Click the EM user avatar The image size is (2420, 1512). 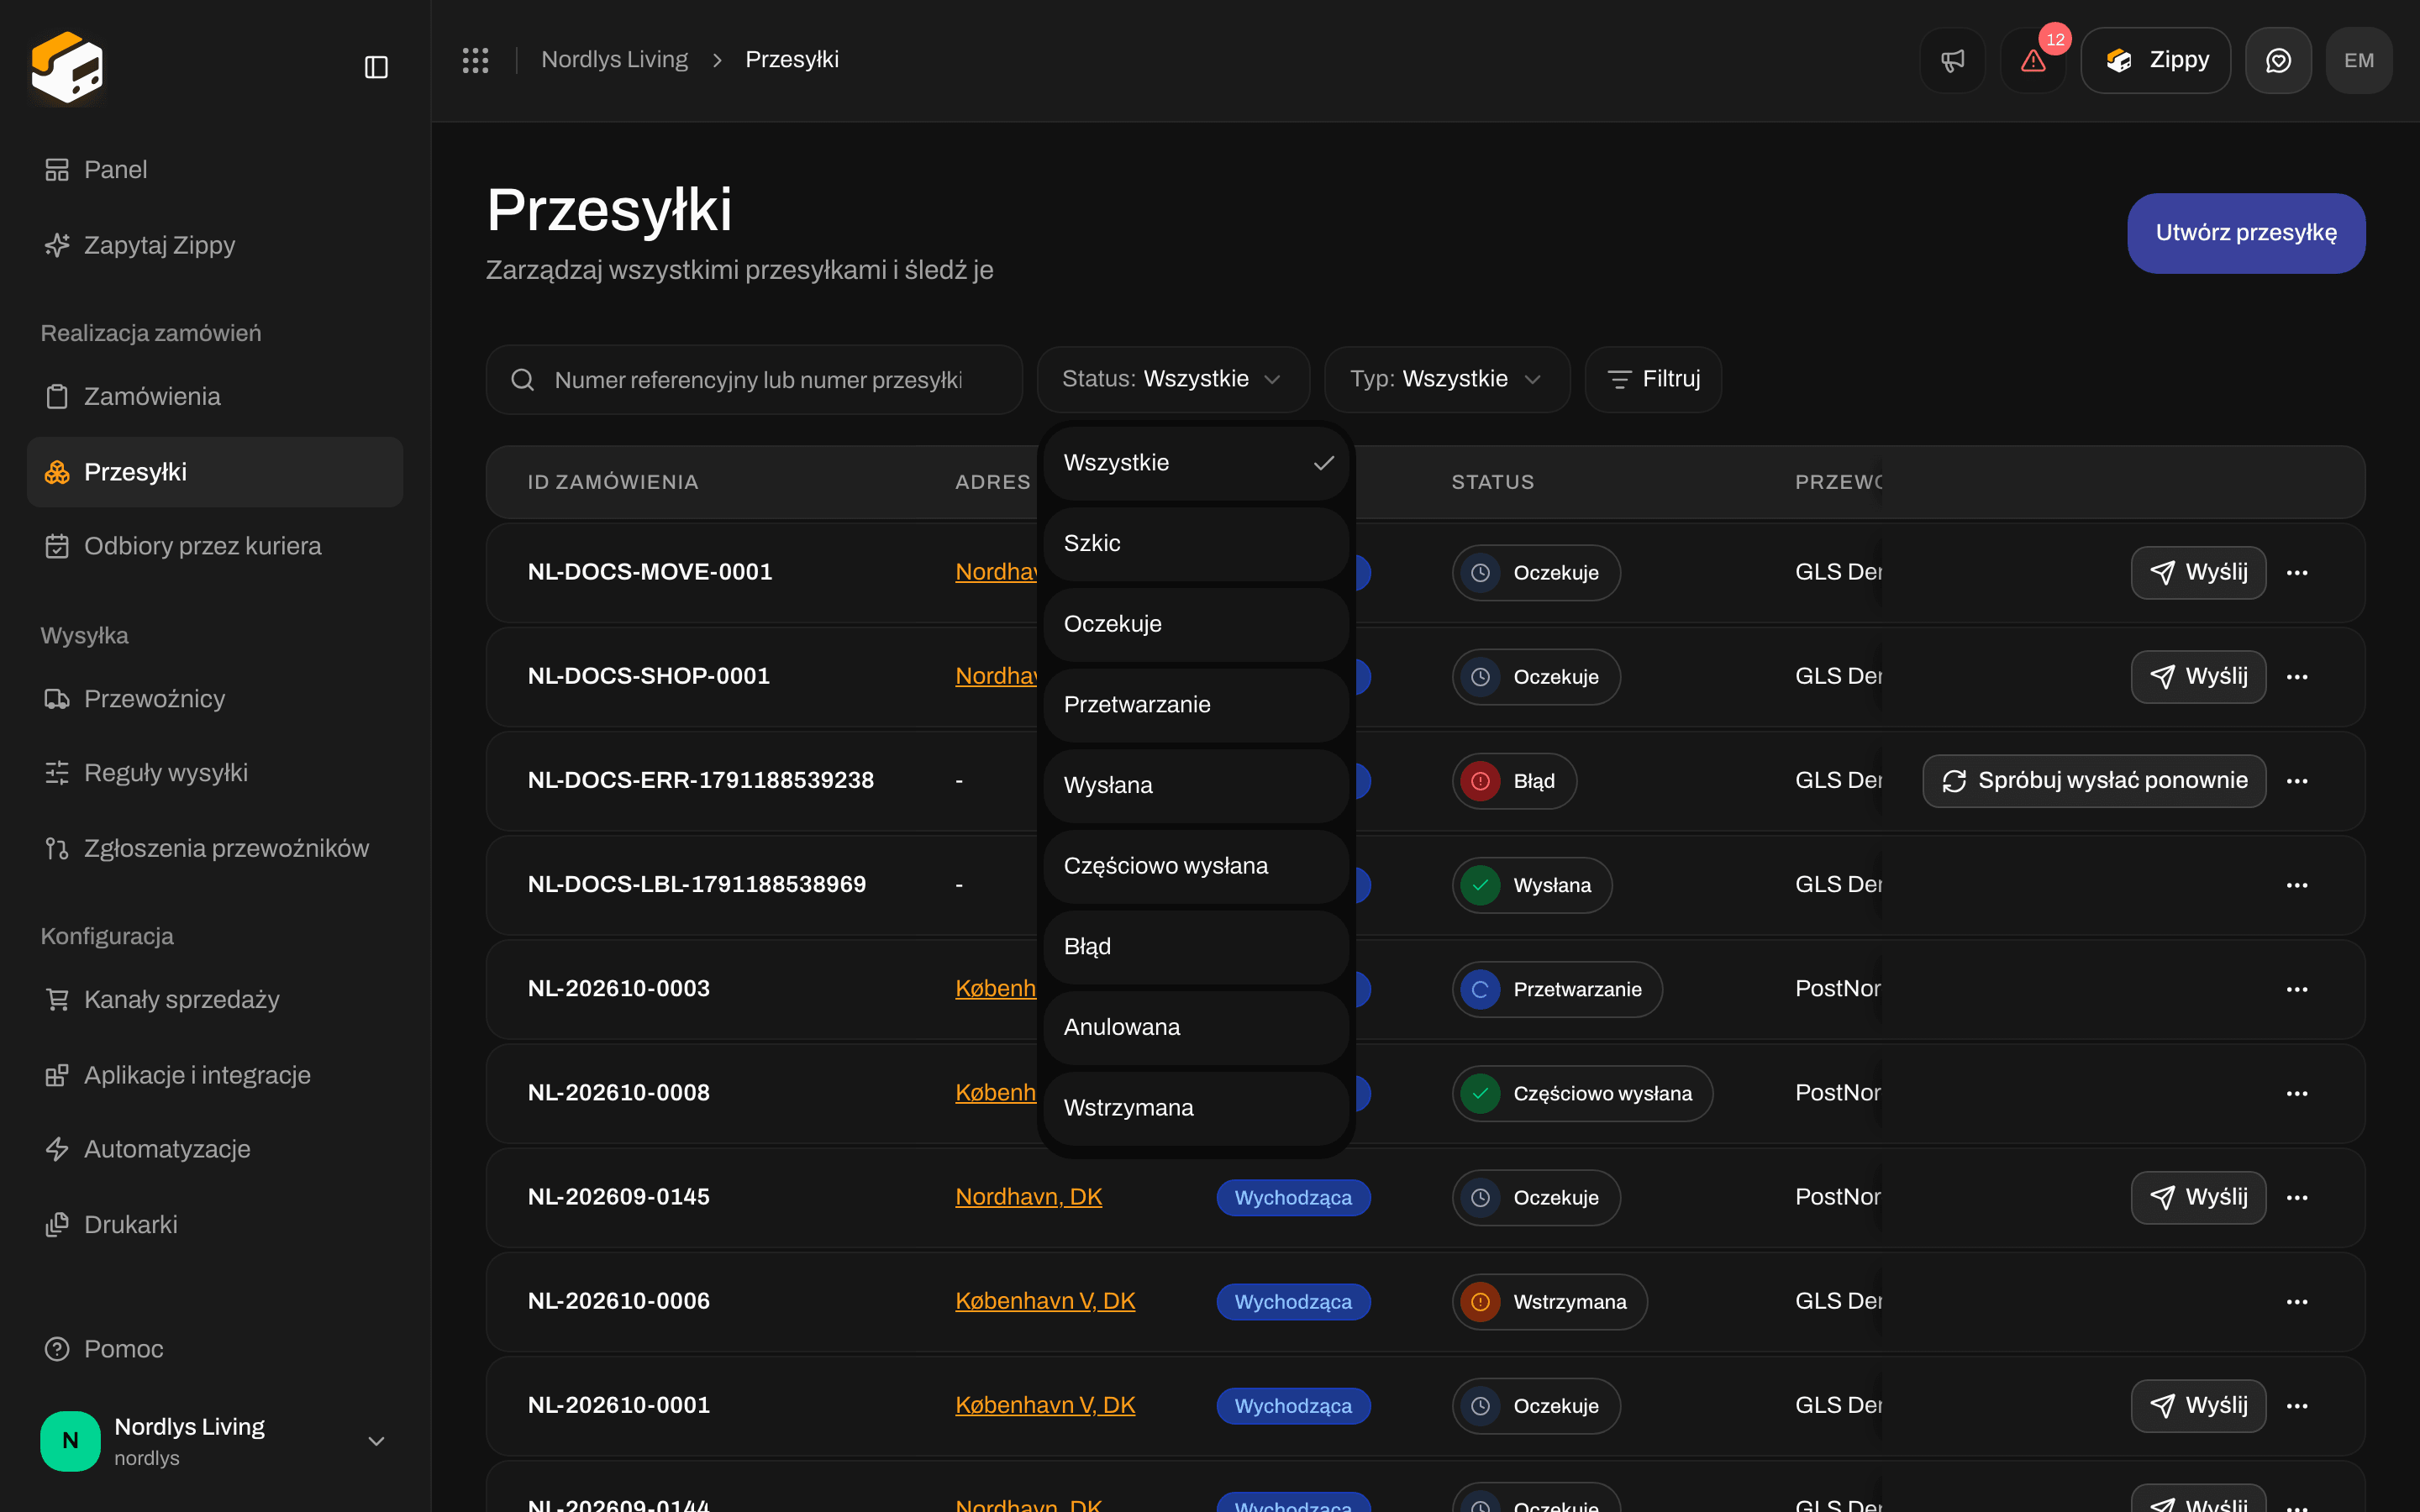(2359, 60)
